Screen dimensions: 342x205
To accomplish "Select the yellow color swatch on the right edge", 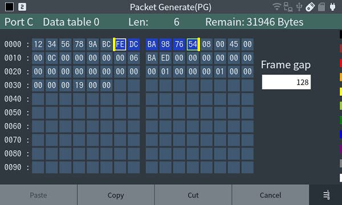I will pyautogui.click(x=341, y=92).
